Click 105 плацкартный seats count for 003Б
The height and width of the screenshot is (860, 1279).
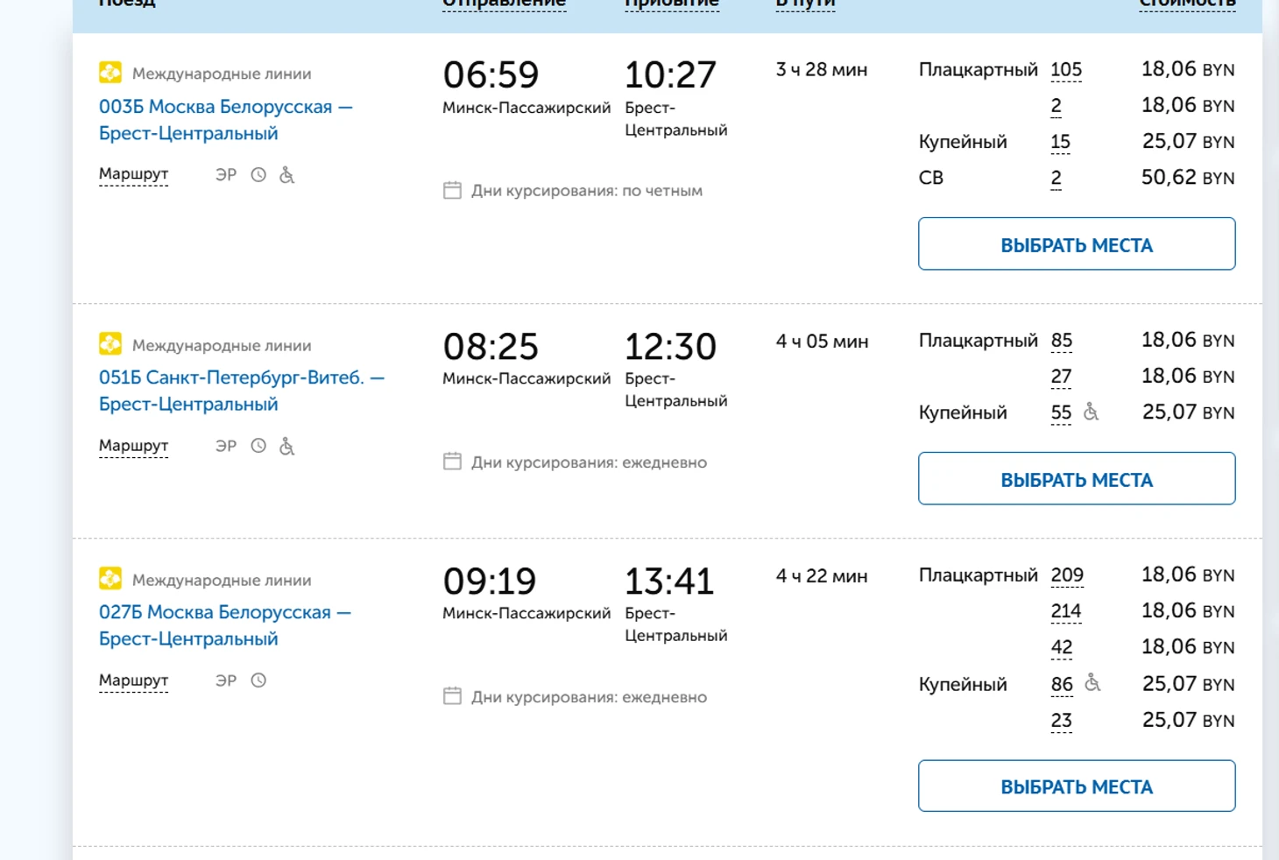(1066, 69)
